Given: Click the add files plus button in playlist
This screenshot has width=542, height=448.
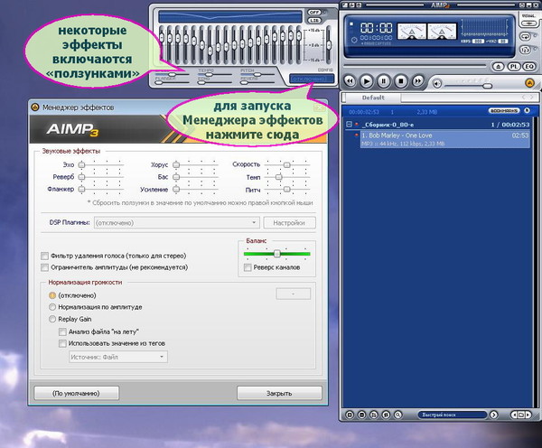Looking at the screenshot, I should [349, 415].
